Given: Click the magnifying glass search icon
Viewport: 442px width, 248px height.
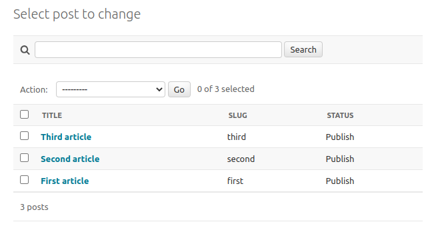Looking at the screenshot, I should [x=25, y=50].
